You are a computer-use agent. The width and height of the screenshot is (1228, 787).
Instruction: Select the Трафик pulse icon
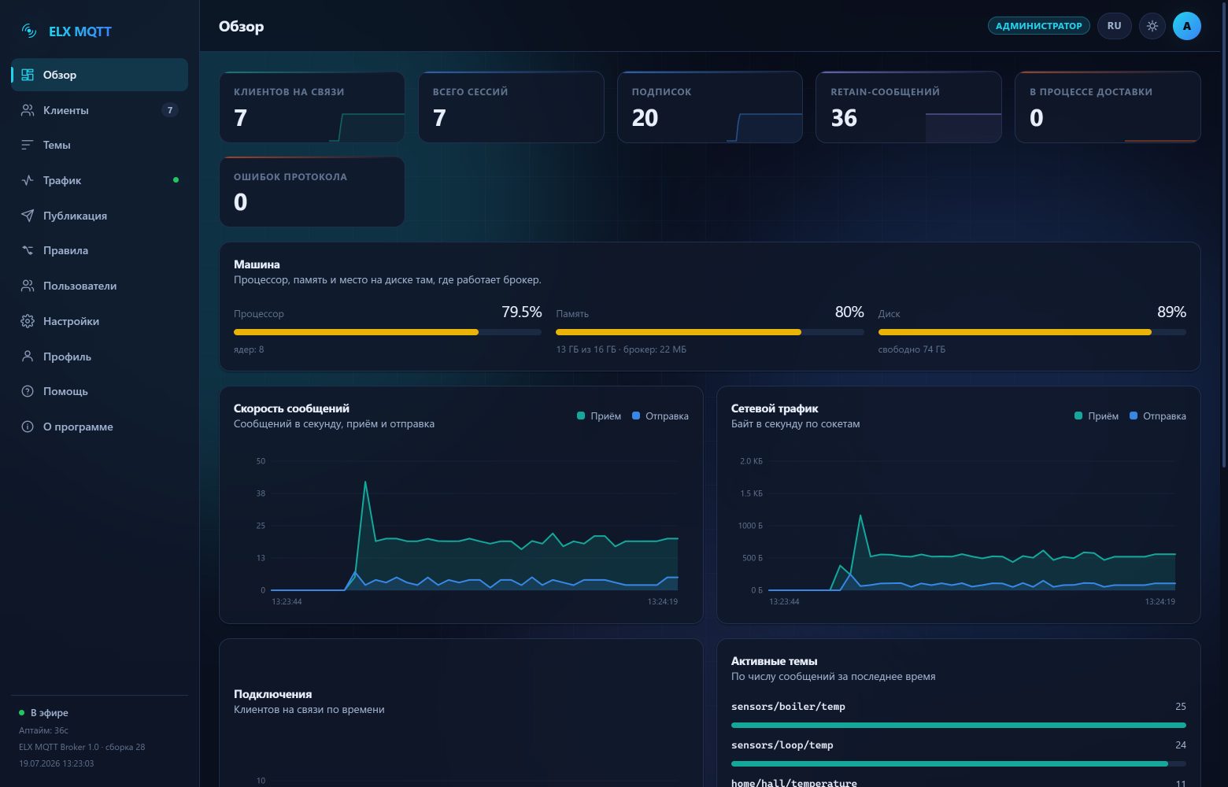coord(28,180)
